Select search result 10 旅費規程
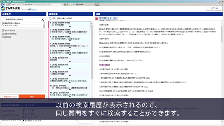The image size is (224, 126). tap(70, 87)
